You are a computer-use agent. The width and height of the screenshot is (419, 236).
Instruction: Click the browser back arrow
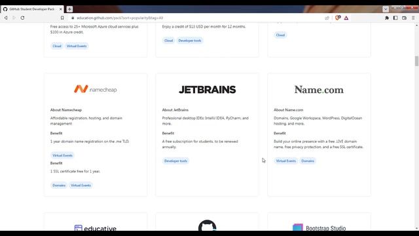(x=6, y=18)
